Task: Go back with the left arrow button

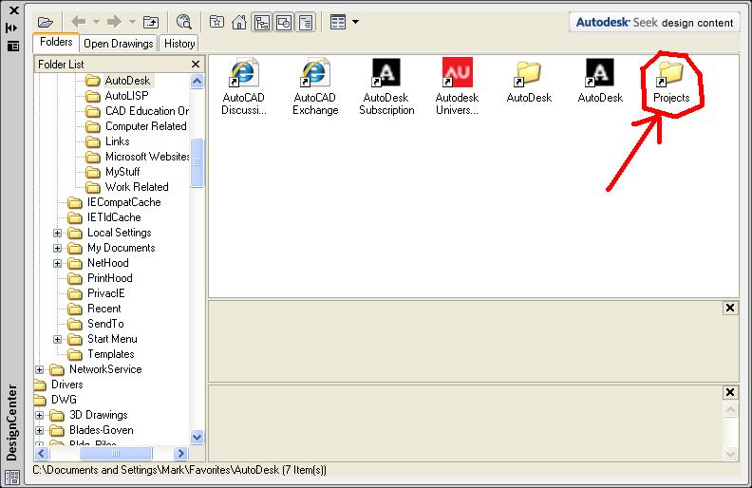Action: [78, 22]
